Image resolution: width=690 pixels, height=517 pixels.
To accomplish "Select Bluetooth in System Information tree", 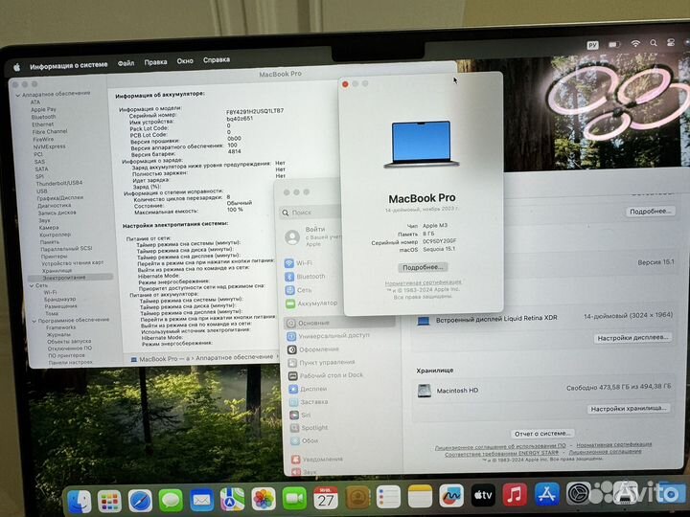I will 43,117.
